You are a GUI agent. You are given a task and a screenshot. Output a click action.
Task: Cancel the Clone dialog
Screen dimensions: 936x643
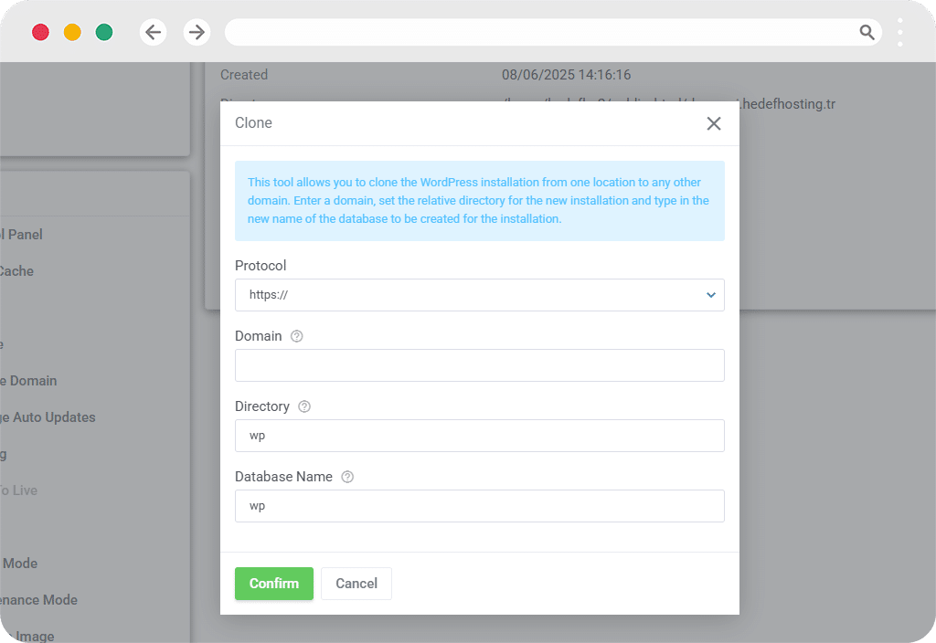tap(356, 584)
